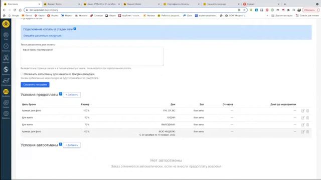Click the red Обновить browser update button
Screen dimensions: 321x180
click(311, 10)
